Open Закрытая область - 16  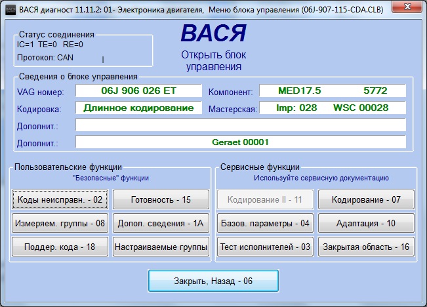pyautogui.click(x=366, y=247)
